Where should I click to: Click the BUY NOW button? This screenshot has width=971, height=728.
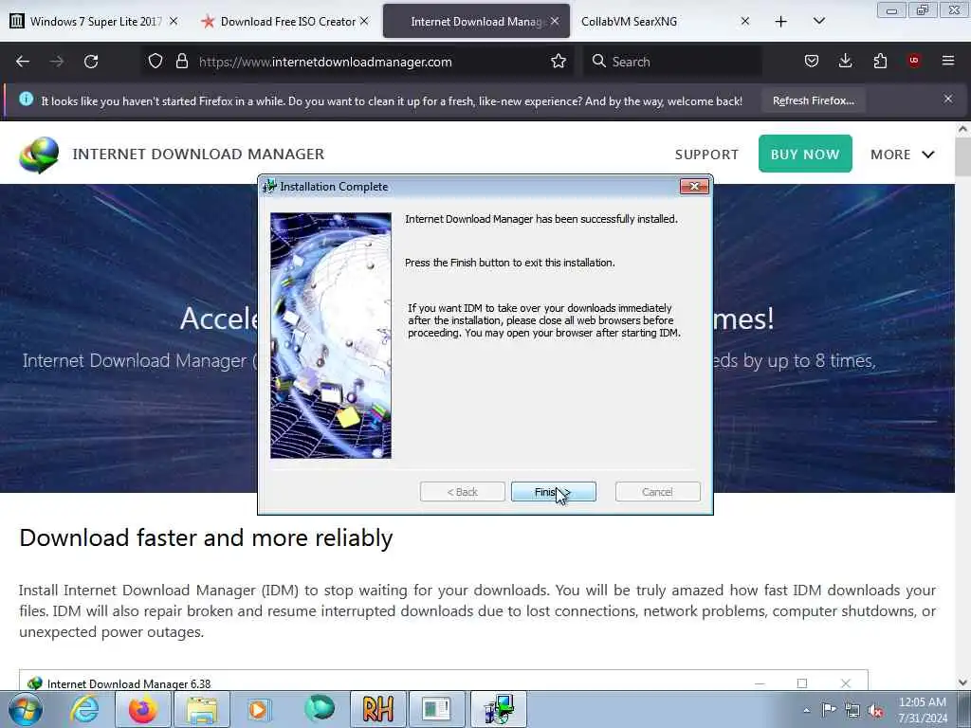[805, 154]
